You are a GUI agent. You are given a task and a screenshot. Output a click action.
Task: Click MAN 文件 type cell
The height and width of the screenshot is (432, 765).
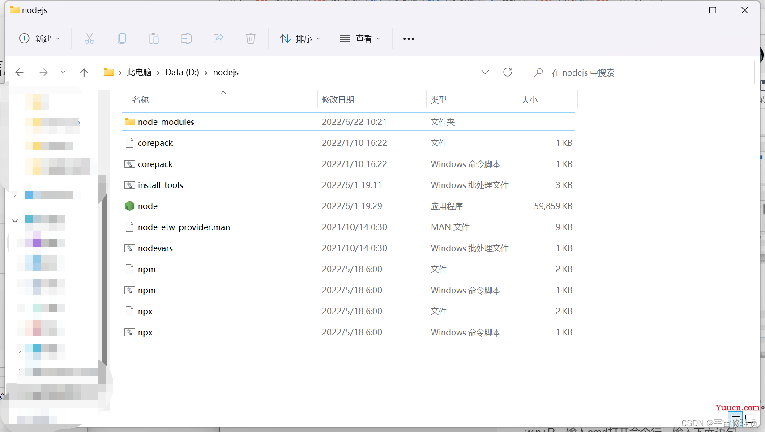[x=450, y=227]
